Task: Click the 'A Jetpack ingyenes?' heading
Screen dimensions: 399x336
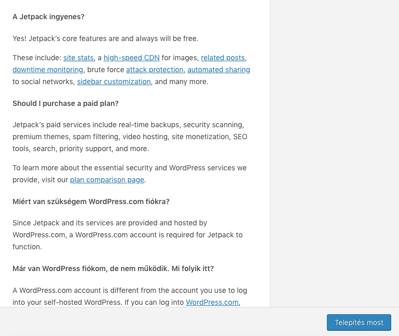Action: (x=48, y=17)
